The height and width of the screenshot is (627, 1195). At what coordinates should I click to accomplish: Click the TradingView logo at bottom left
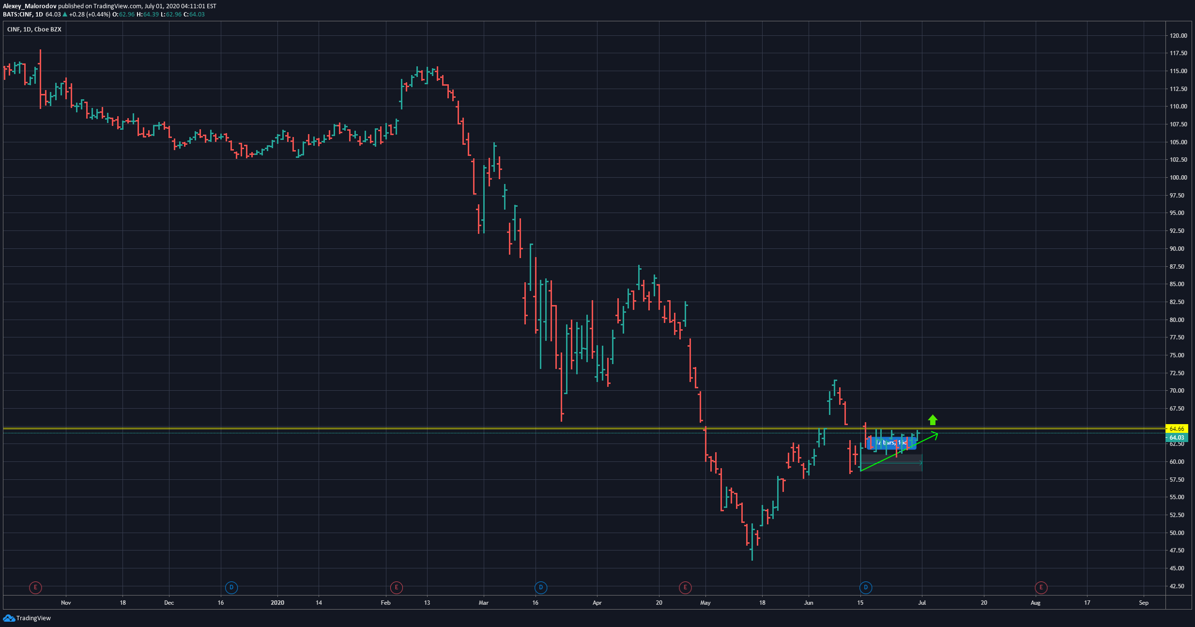point(27,618)
